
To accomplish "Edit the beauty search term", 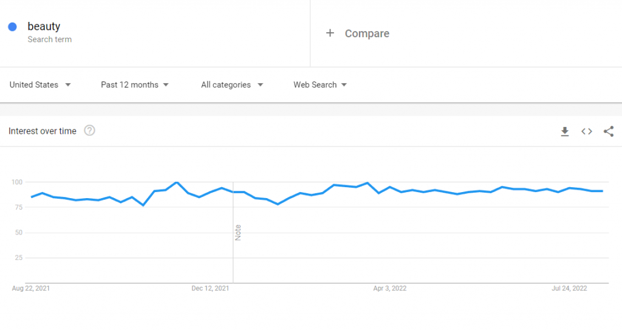I will [44, 27].
